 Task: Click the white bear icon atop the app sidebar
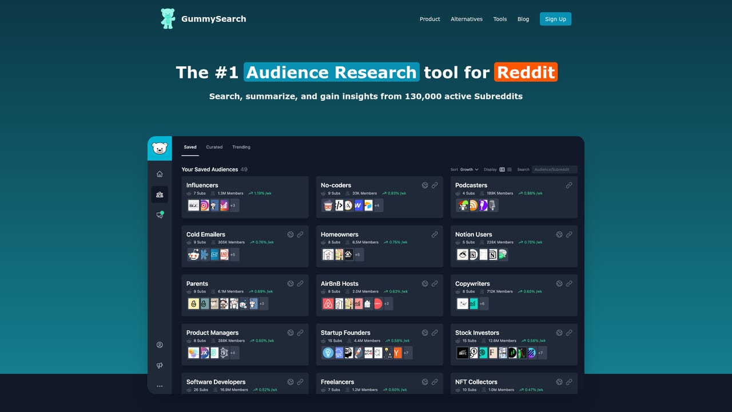[x=160, y=149]
